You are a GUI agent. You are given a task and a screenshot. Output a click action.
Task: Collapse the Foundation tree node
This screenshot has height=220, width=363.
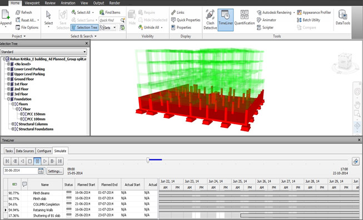point(8,99)
